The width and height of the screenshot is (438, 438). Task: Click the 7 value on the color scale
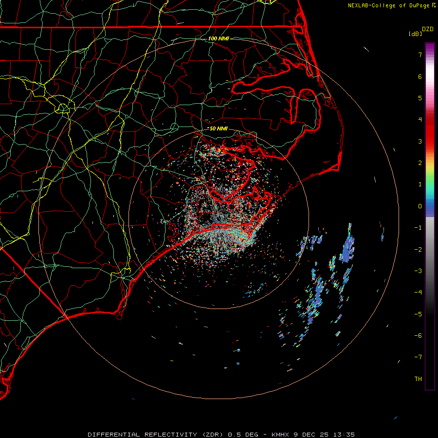click(x=420, y=55)
